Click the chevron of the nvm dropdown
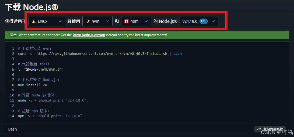This screenshot has width=294, height=137. coord(107,21)
